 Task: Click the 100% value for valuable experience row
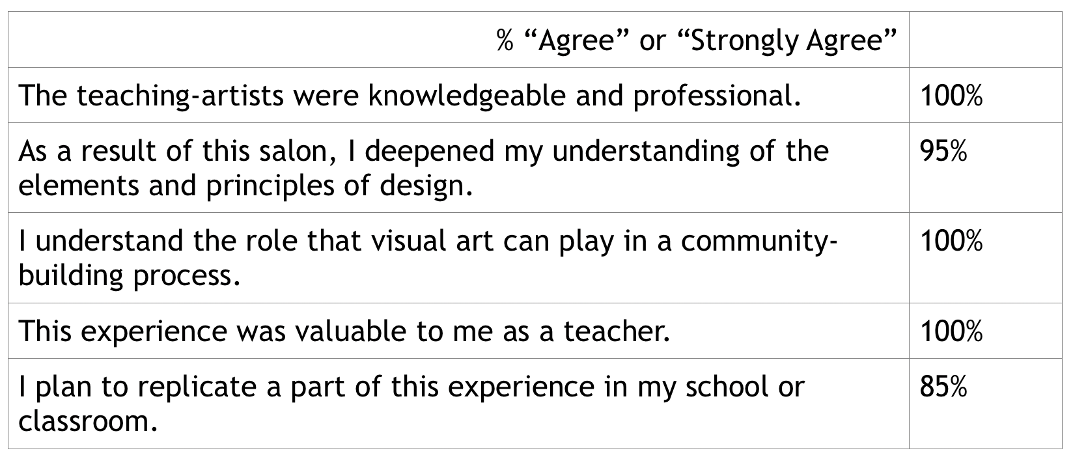(951, 332)
